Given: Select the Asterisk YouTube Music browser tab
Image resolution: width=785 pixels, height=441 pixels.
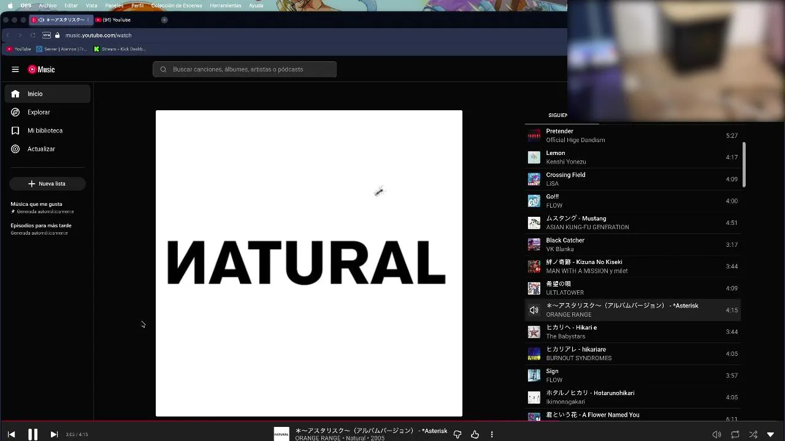Looking at the screenshot, I should tap(61, 20).
